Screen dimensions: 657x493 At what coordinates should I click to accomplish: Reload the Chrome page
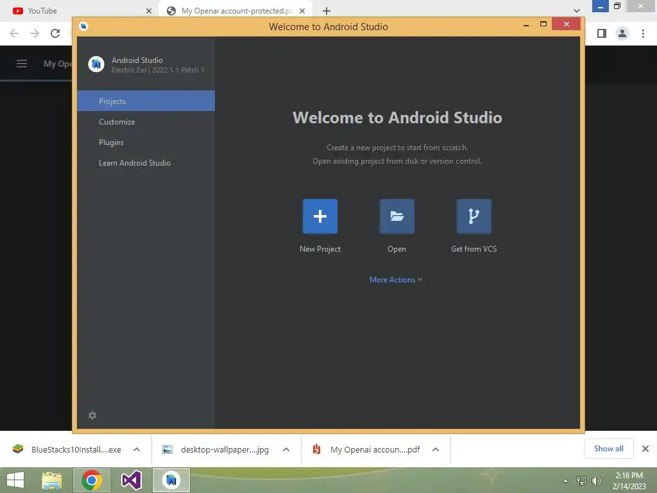click(55, 33)
